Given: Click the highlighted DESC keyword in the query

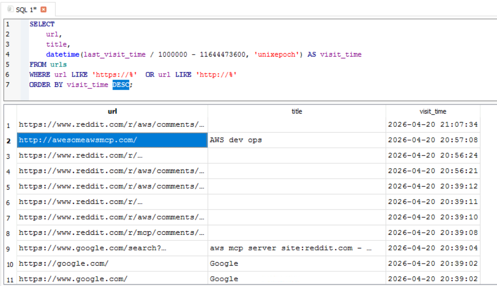Looking at the screenshot, I should coord(121,85).
